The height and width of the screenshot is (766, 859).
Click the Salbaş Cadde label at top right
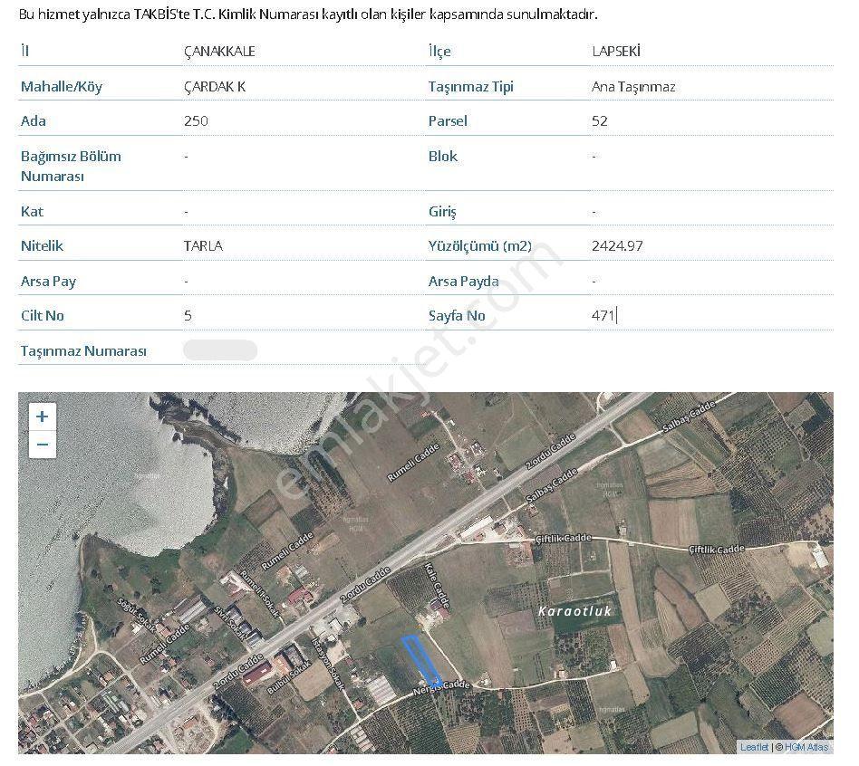pos(689,417)
